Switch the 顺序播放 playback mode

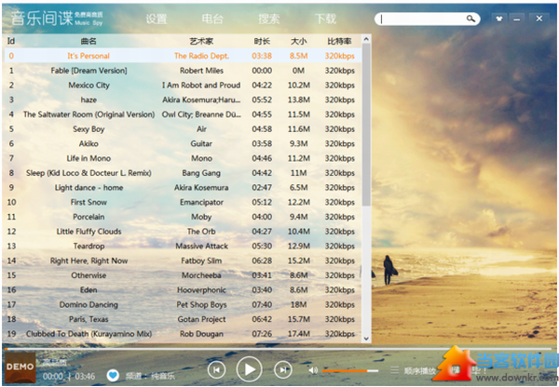(419, 370)
